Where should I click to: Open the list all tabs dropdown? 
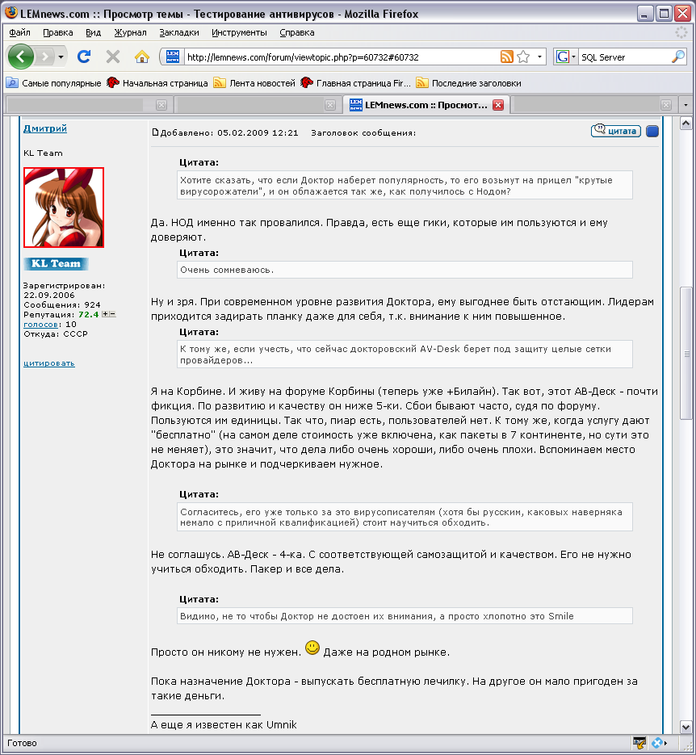pos(686,105)
